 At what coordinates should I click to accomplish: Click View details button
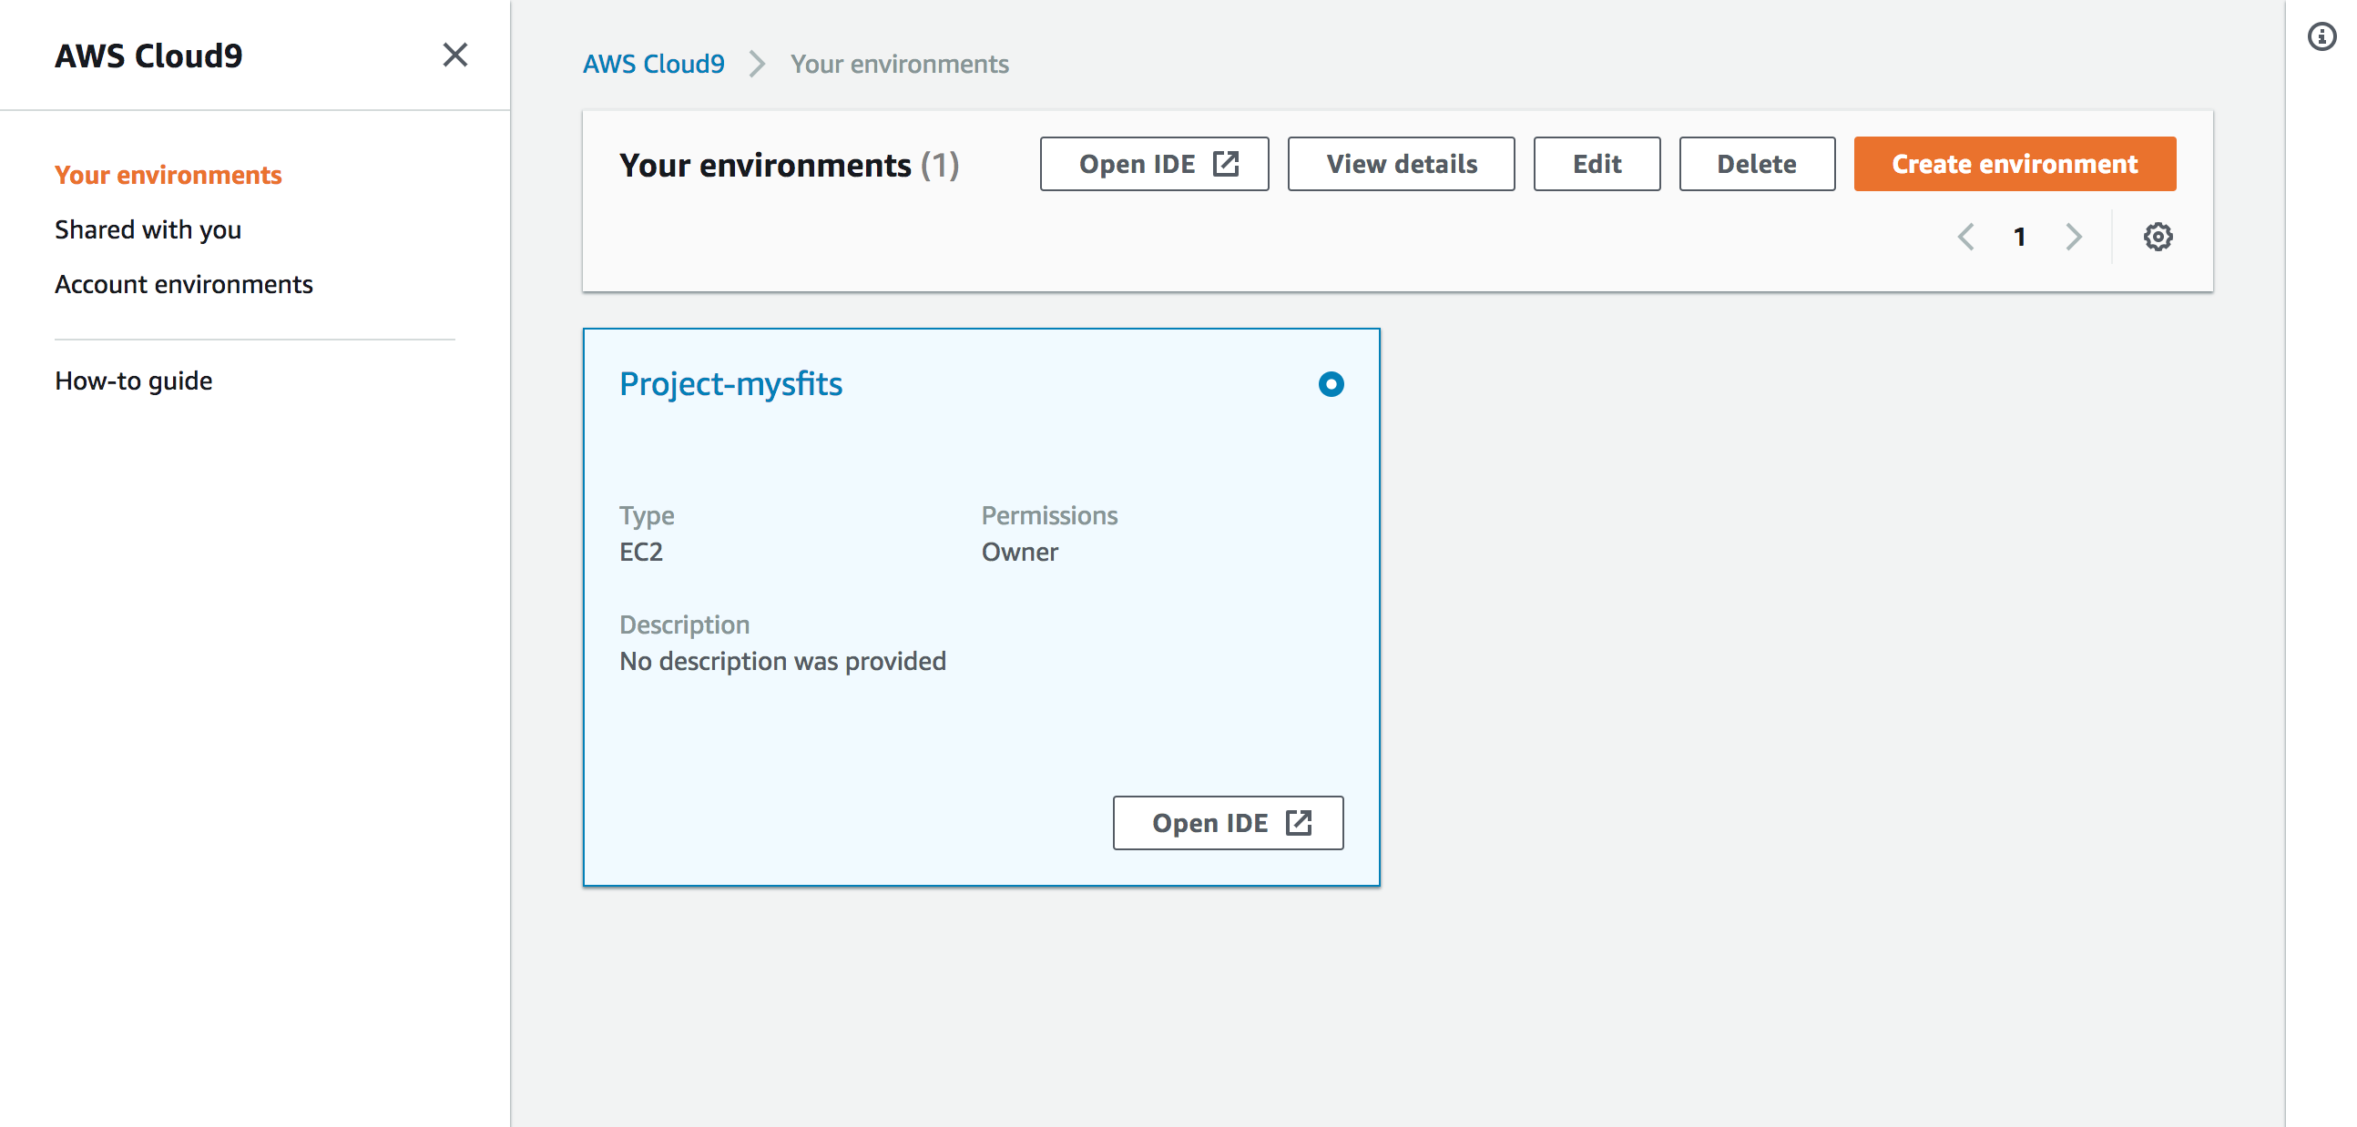pyautogui.click(x=1401, y=164)
